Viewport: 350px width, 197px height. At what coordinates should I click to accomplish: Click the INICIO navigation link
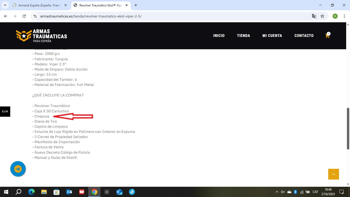[219, 36]
